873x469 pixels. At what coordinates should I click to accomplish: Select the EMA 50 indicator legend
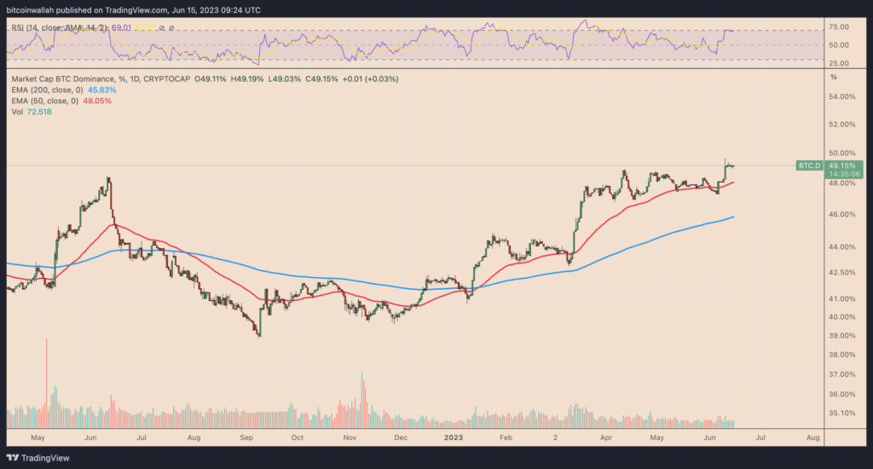tap(45, 101)
